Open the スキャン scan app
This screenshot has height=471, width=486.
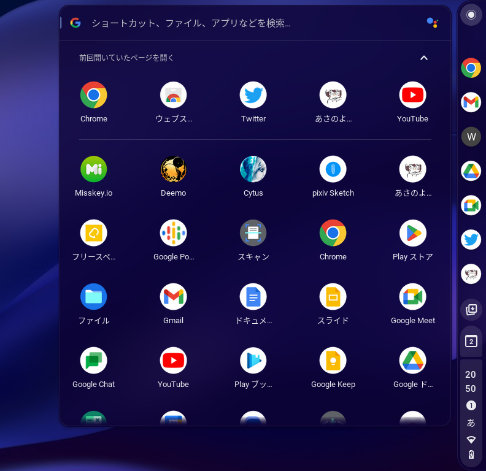pos(253,233)
